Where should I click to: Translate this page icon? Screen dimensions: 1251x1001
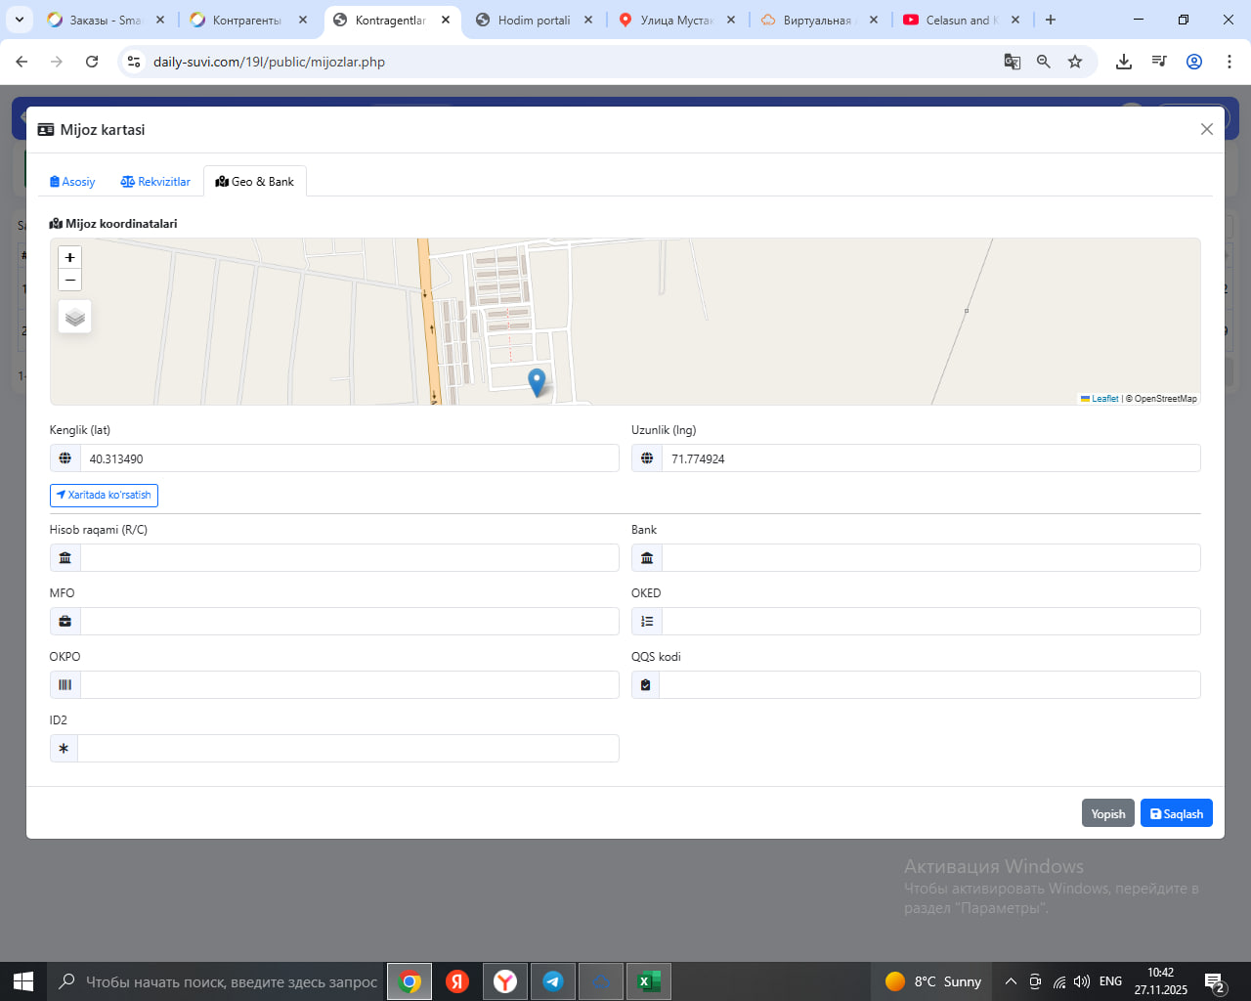(x=1013, y=62)
